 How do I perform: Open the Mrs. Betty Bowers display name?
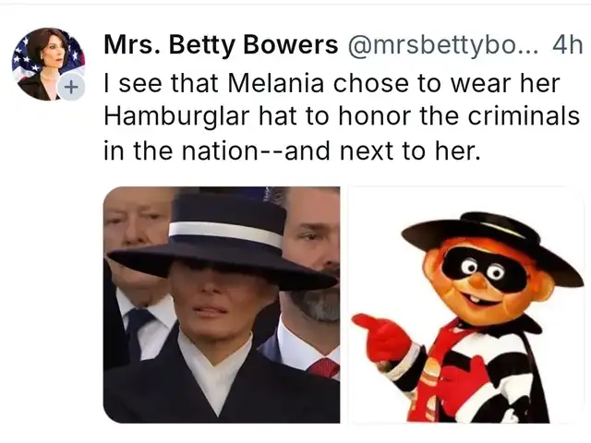coord(221,45)
